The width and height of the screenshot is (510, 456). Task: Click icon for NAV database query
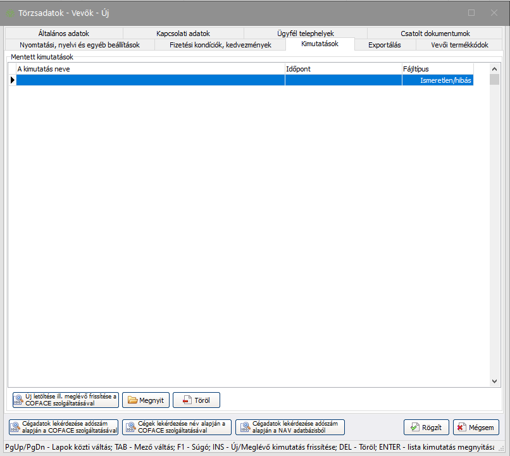click(x=243, y=428)
